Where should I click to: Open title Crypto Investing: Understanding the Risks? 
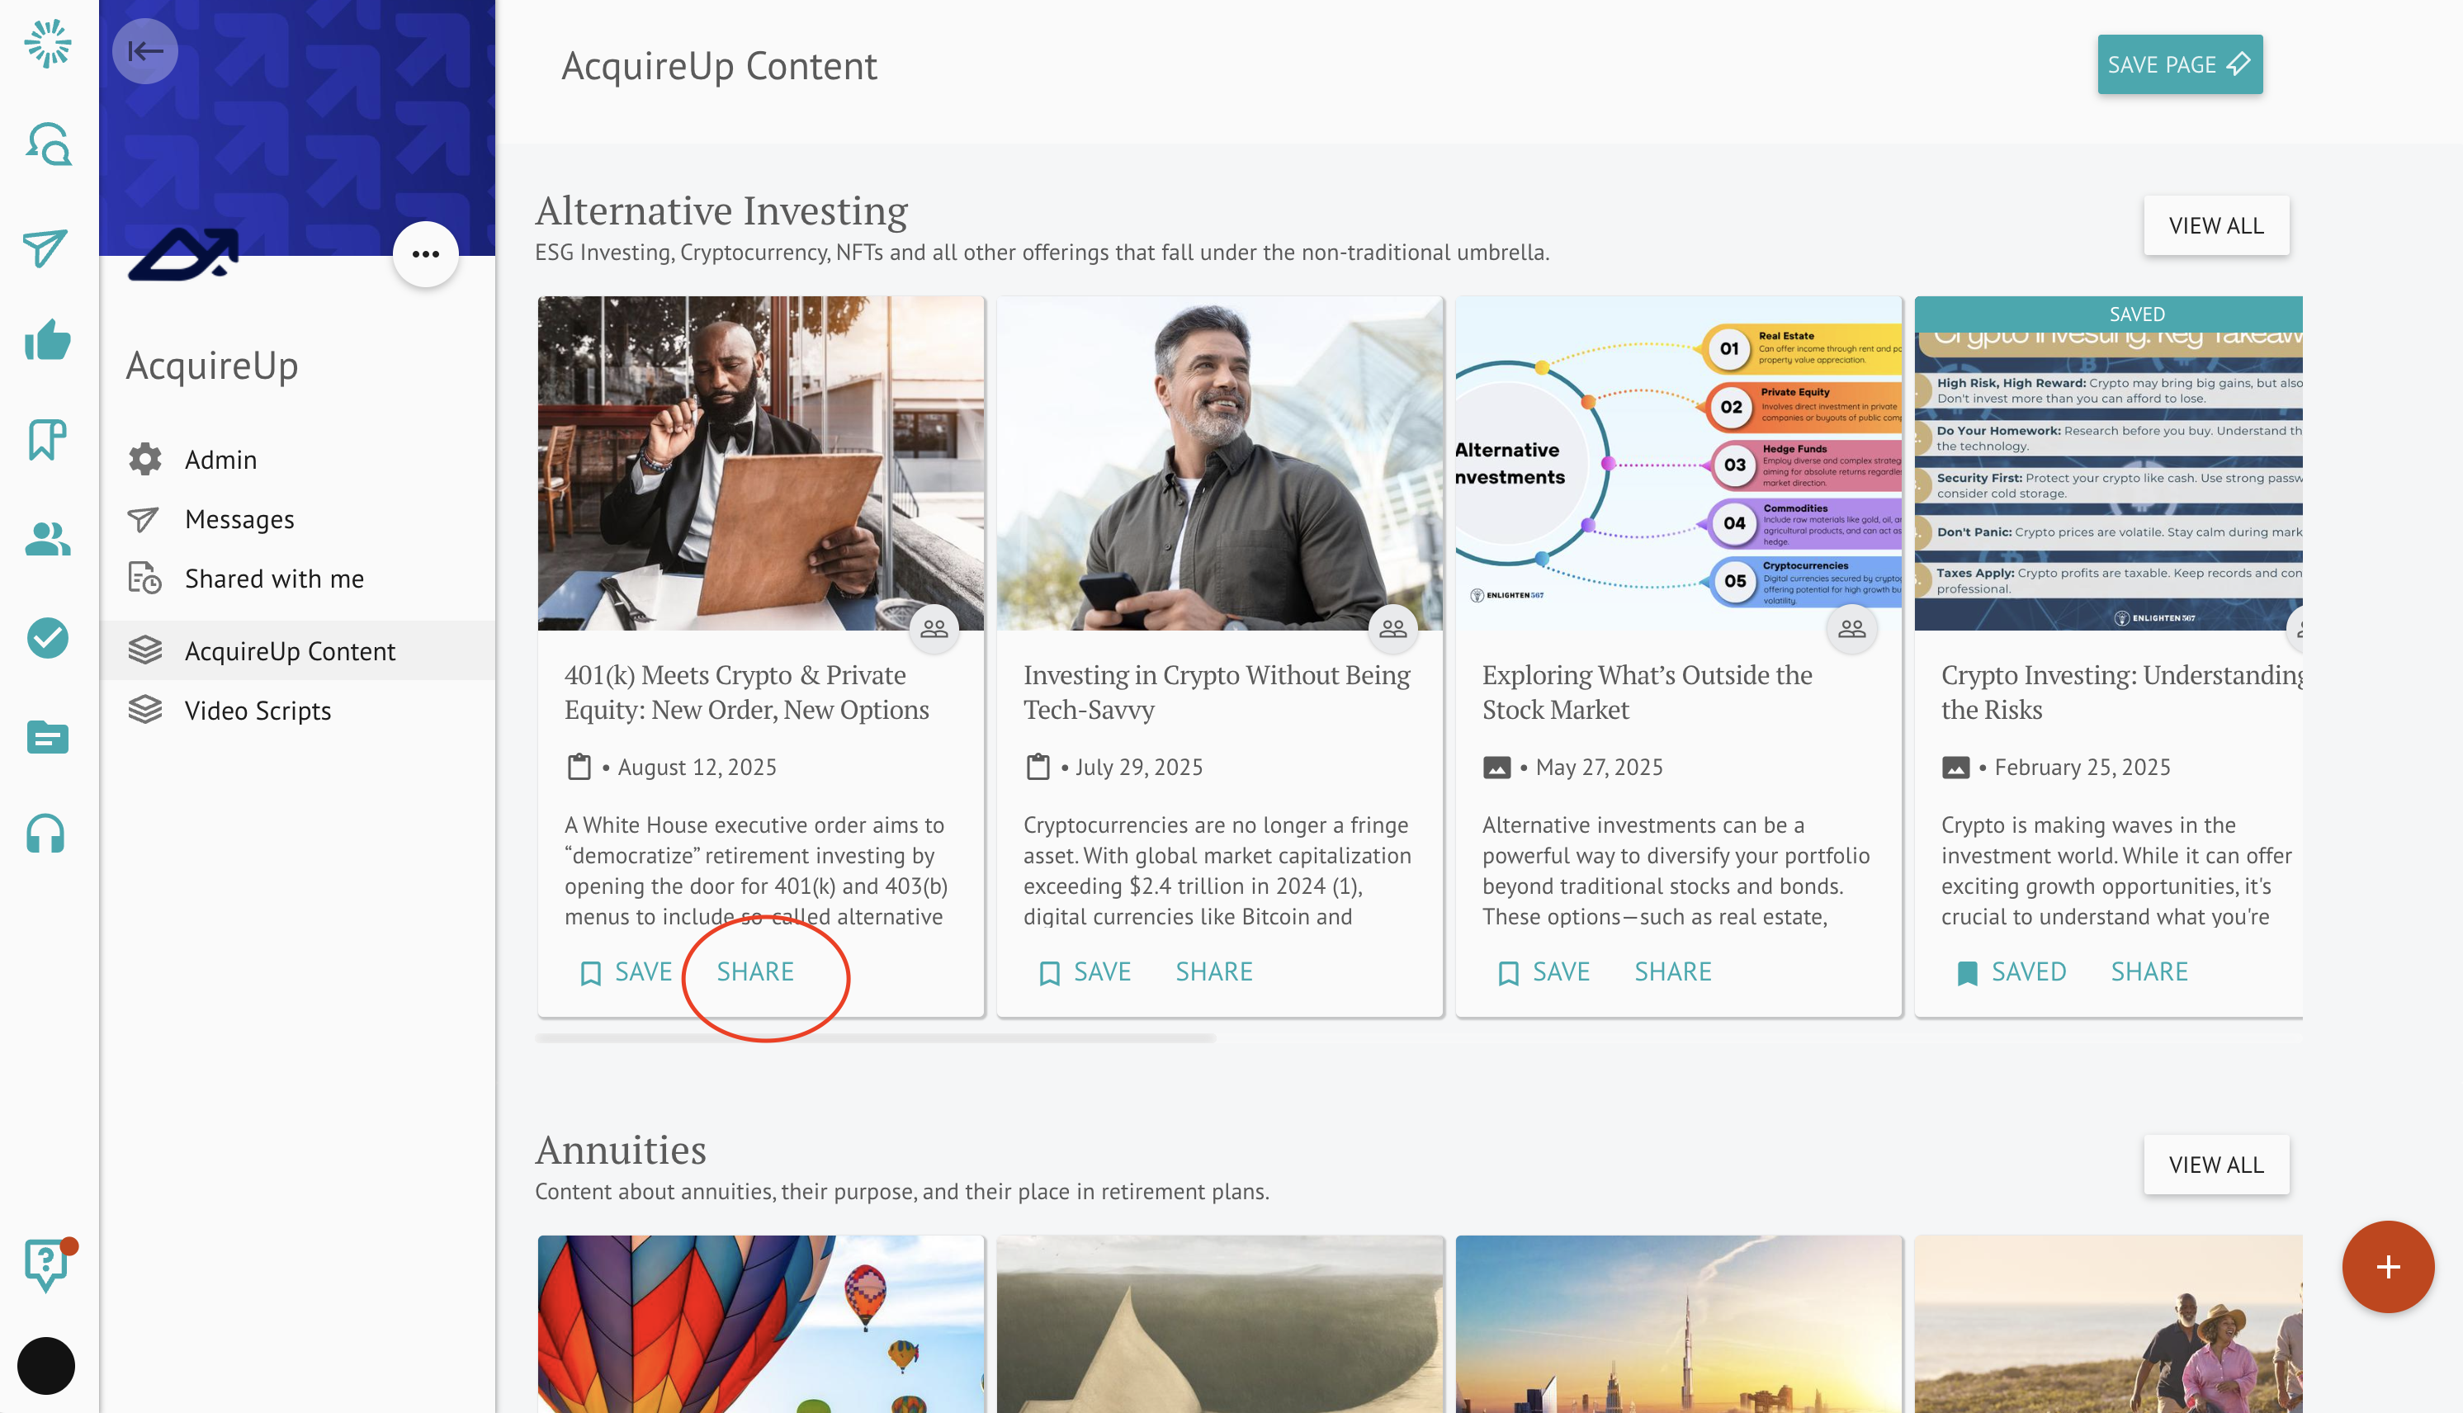tap(2121, 692)
